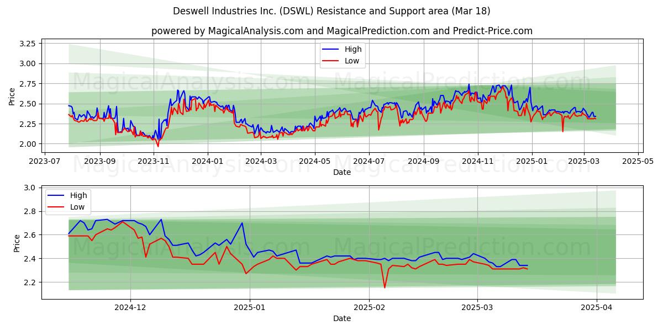Screen dimensions: 663x331
Task: Click the 2023-09 date tick
Action: tap(100, 161)
